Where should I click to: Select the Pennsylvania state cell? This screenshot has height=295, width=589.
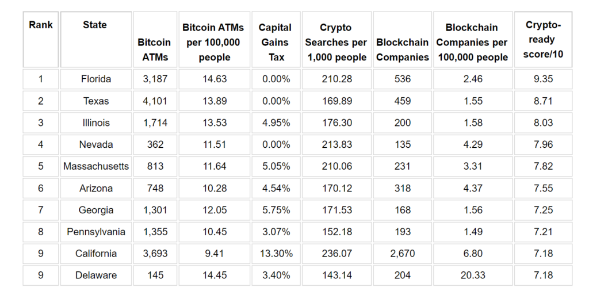tap(96, 232)
